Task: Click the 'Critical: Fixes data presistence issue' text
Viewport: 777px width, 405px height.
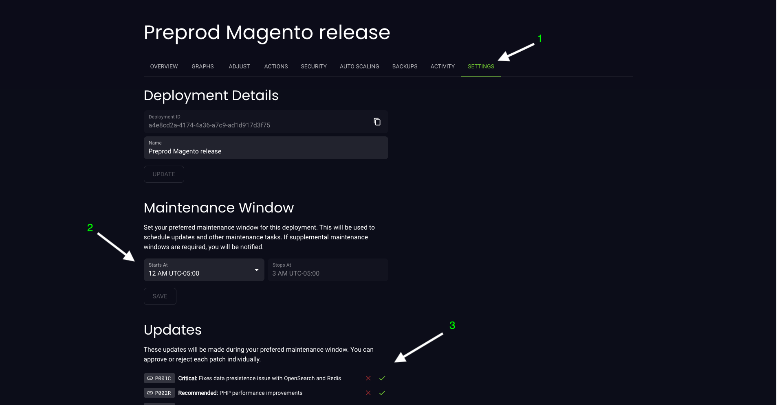Action: coord(260,378)
